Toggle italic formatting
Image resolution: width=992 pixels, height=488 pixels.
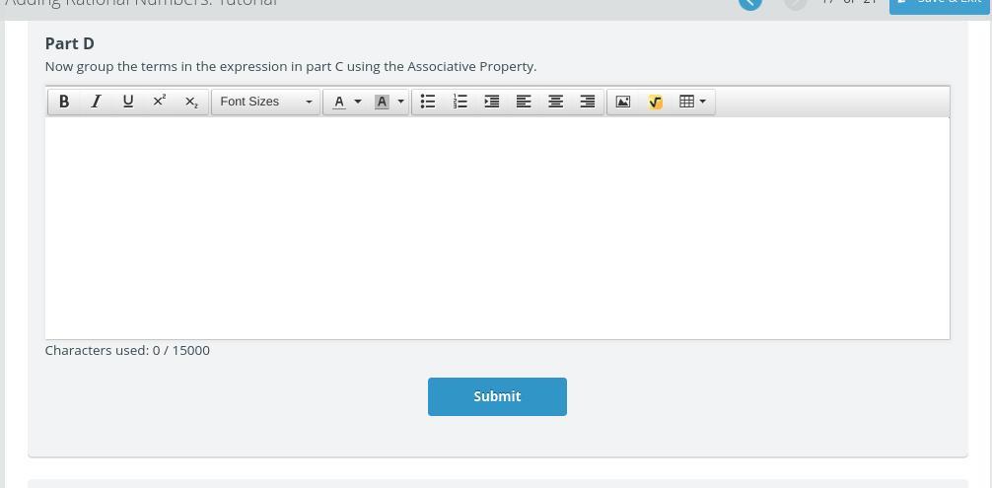(x=96, y=102)
